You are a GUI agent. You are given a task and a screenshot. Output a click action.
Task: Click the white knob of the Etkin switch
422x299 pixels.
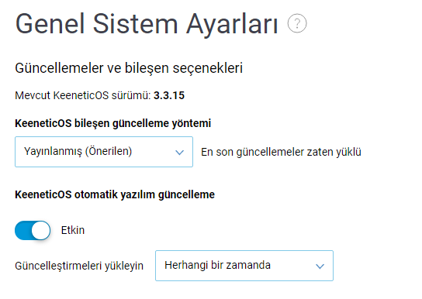pos(40,230)
